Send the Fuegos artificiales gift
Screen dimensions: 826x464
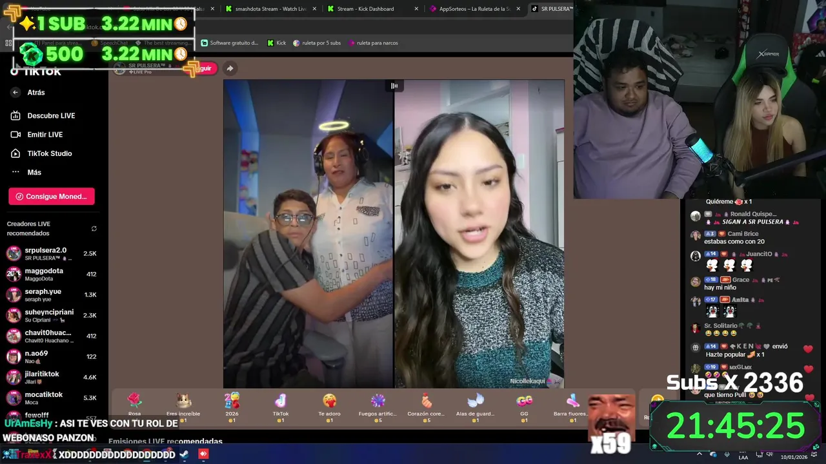tap(378, 406)
